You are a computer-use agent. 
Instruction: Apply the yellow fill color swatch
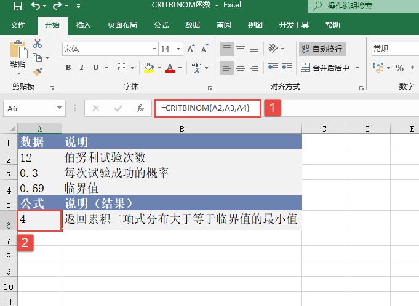coord(149,68)
